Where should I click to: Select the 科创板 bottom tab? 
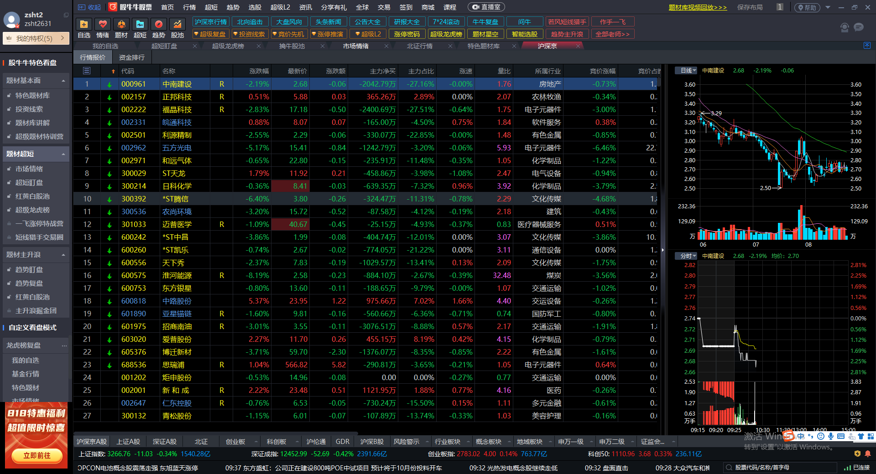click(276, 442)
